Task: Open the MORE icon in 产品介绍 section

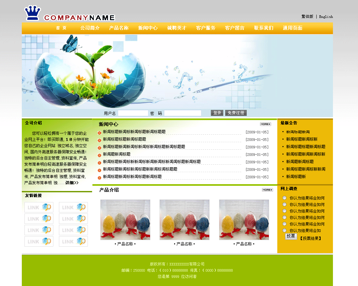Action: click(267, 190)
